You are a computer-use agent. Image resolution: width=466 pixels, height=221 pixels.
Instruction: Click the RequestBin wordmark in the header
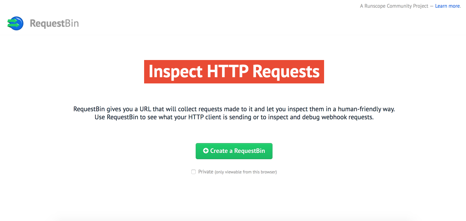54,23
